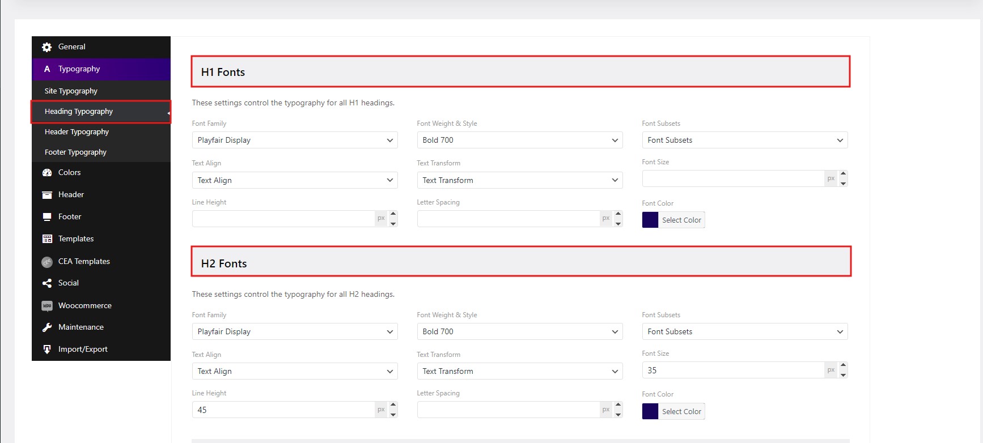The height and width of the screenshot is (443, 983).
Task: Open Maintenance settings
Action: (101, 327)
